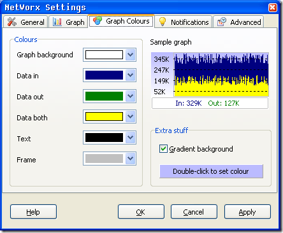Click the navy Data in swatch
Viewport: 283px width, 233px height.
[x=104, y=75]
